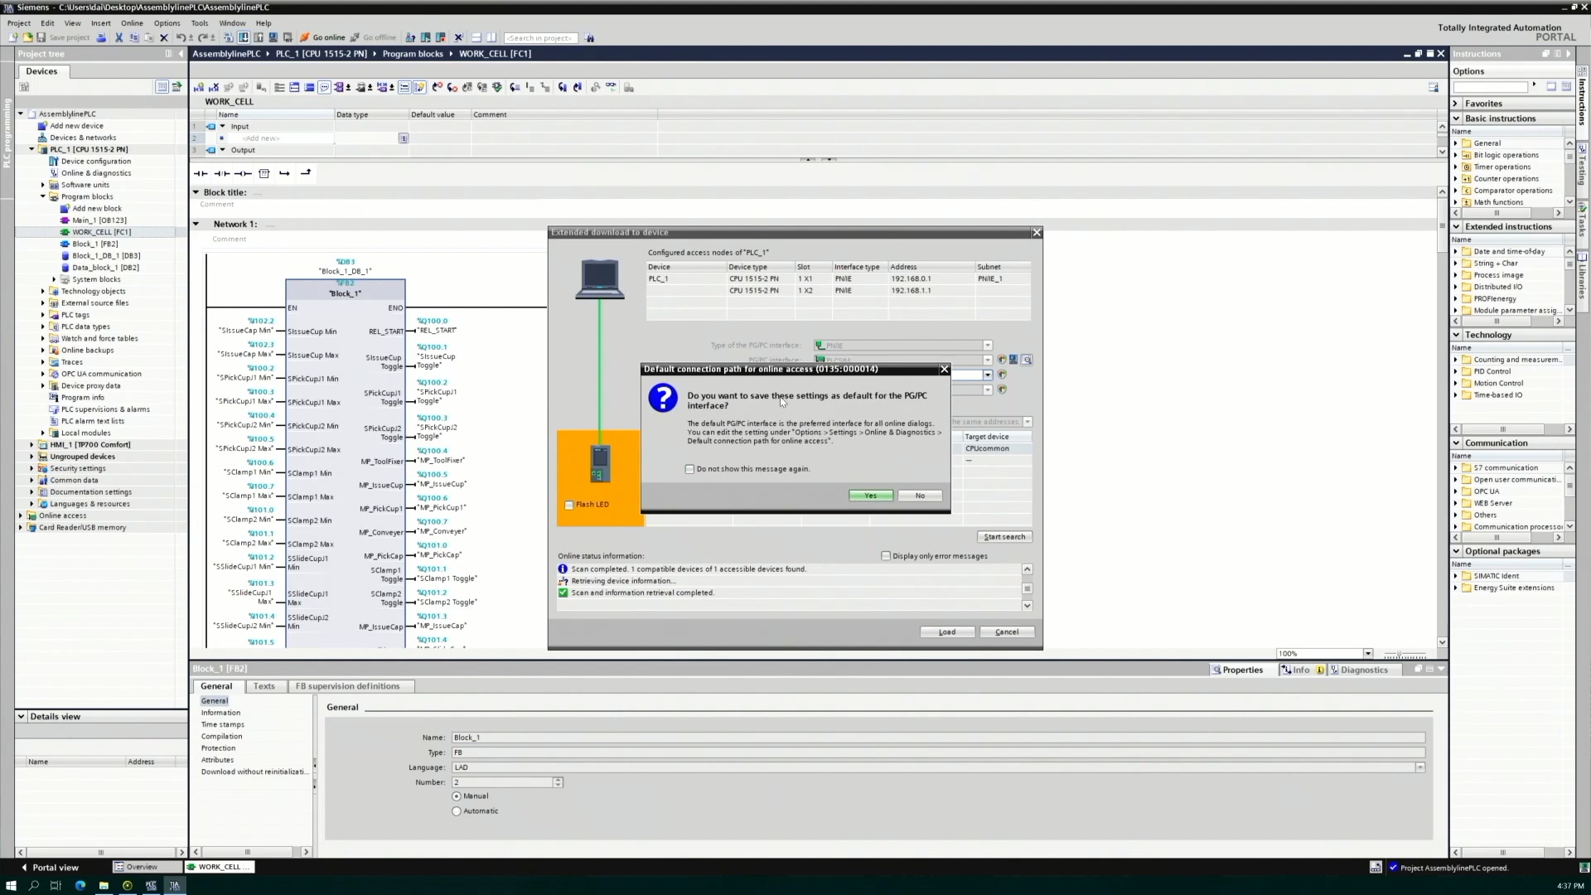The image size is (1591, 895).
Task: Tick Display only error messages
Action: (x=886, y=556)
